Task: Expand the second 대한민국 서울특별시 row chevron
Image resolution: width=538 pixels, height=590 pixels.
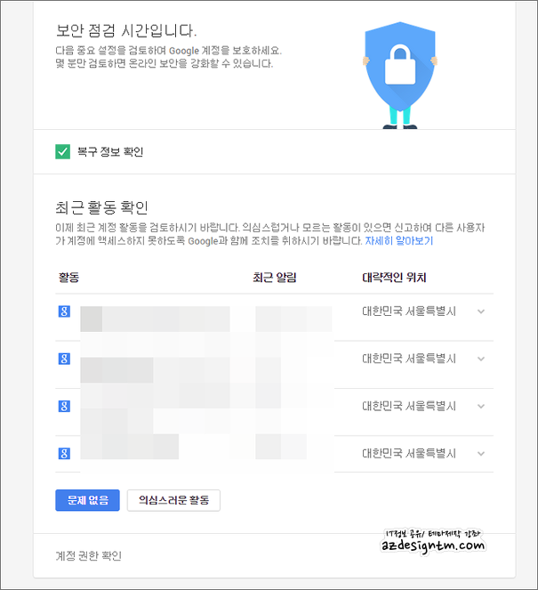Action: tap(481, 359)
